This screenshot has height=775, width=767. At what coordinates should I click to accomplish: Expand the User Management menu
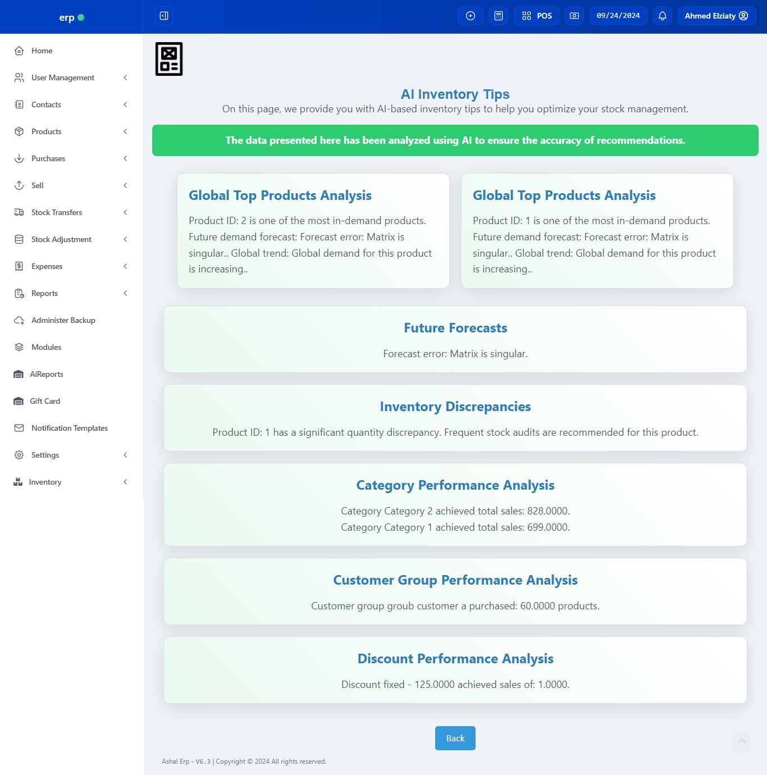63,77
